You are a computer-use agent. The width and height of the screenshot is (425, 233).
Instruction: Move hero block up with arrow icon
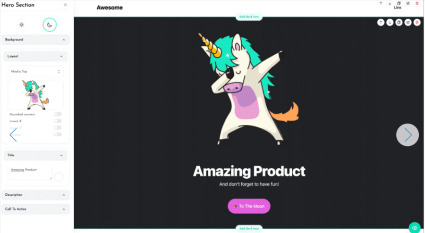pos(381,23)
